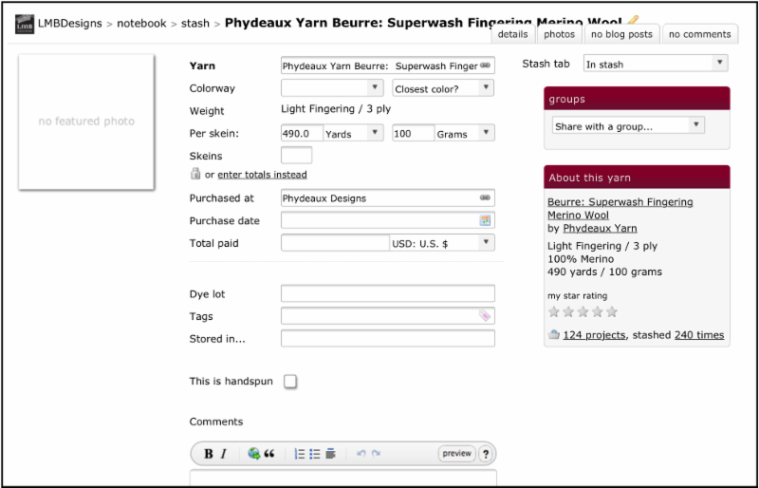
Task: Open the Closest color dropdown
Action: (x=443, y=88)
